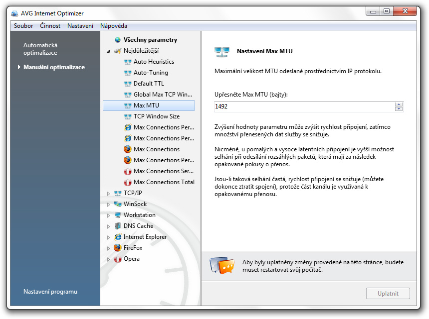Click the Internet Explorer category icon
The width and height of the screenshot is (429, 319).
click(118, 237)
